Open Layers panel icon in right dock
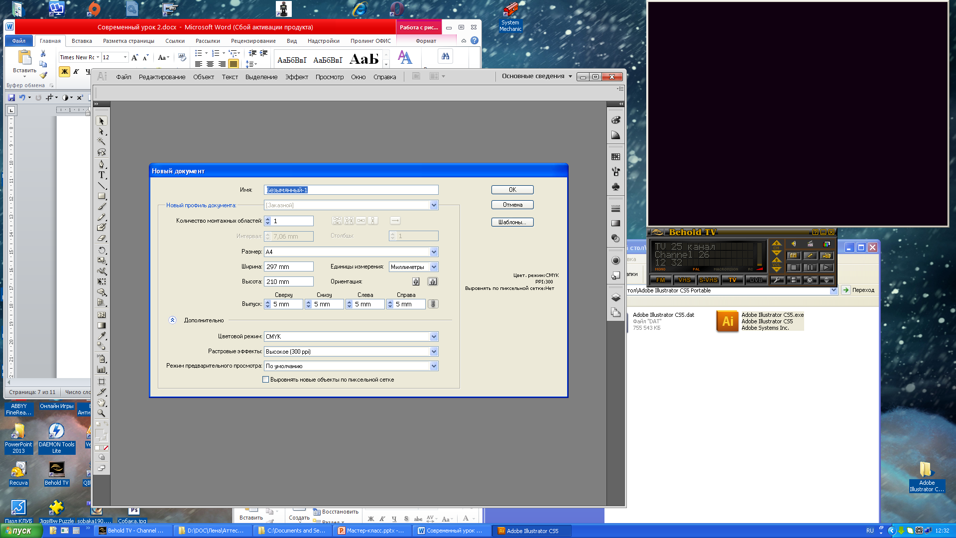Viewport: 956px width, 538px height. (616, 297)
